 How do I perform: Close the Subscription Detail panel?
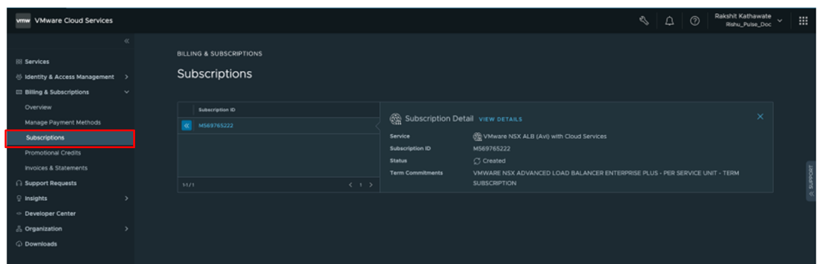[x=760, y=117]
